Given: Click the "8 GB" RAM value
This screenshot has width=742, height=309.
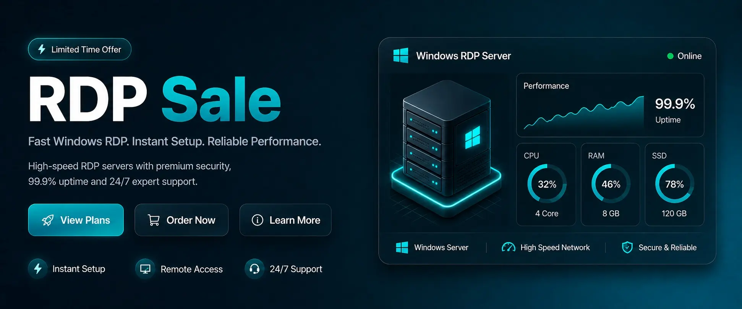Looking at the screenshot, I should (x=611, y=214).
